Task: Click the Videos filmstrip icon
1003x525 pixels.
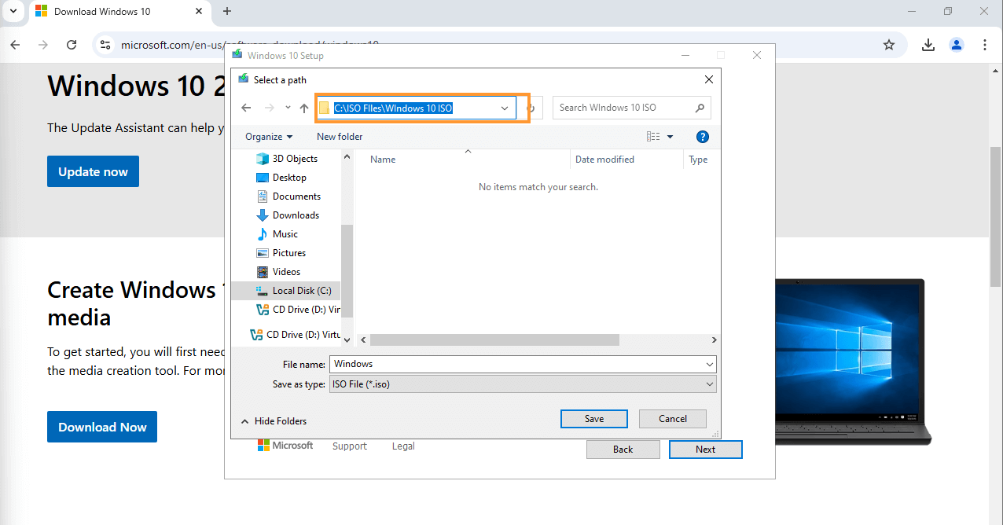Action: point(263,272)
